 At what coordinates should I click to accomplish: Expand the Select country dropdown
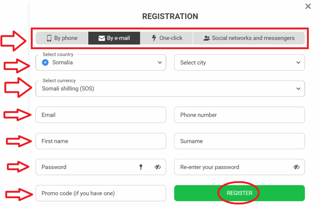pos(160,62)
